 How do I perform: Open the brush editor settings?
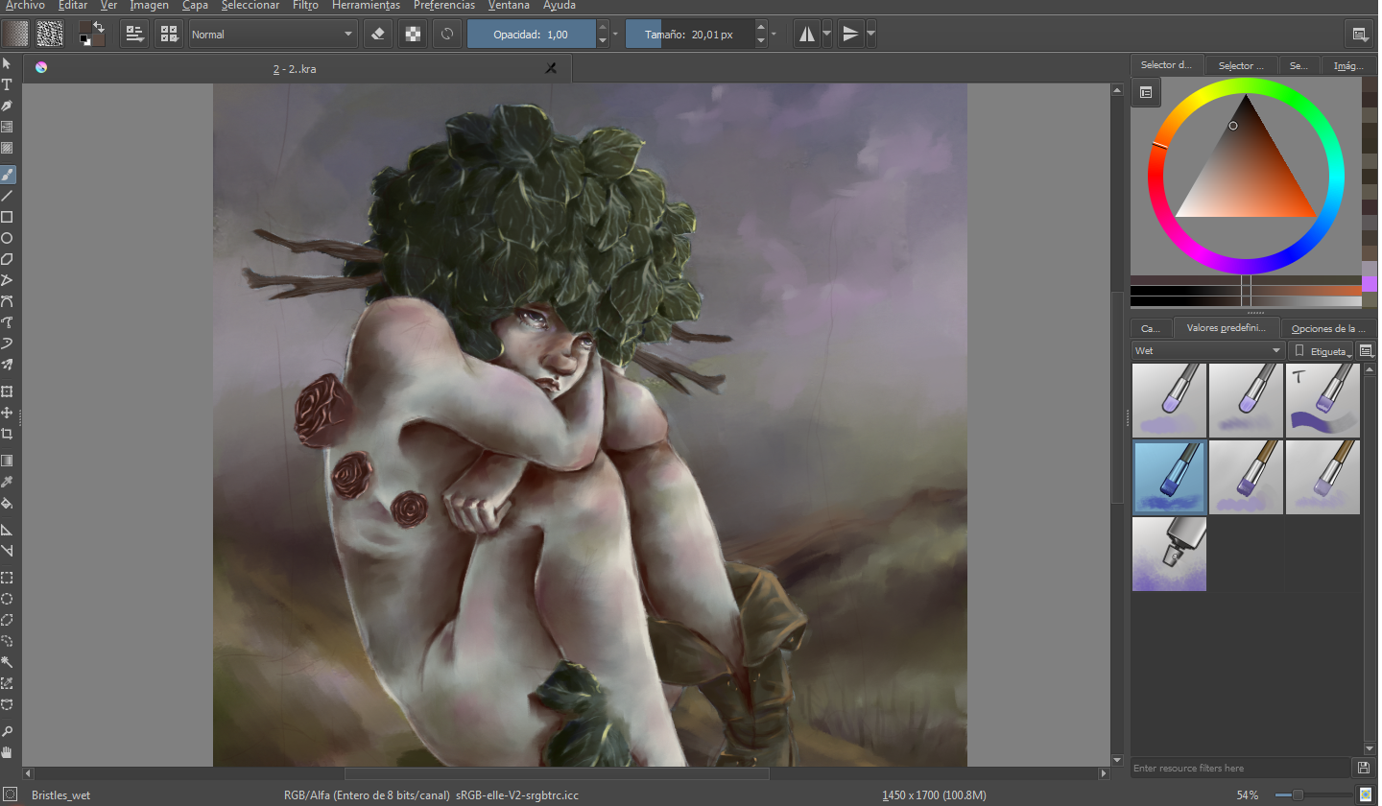coord(134,35)
